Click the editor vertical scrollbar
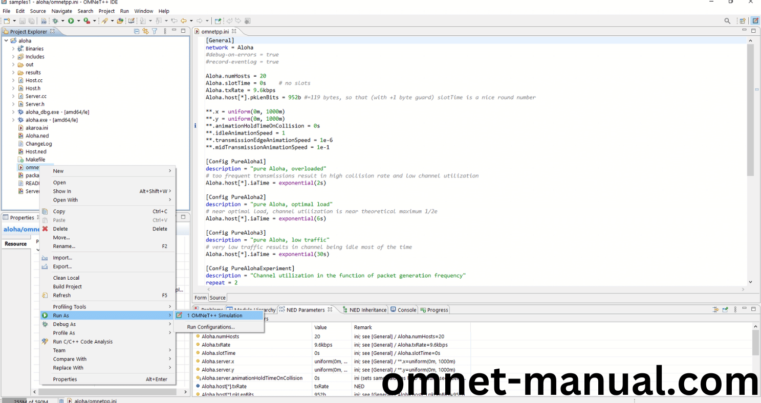Screen dimensions: 761x403 click(x=750, y=110)
